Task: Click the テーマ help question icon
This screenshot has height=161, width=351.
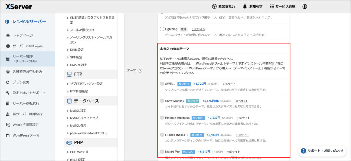Action: tap(140, 71)
